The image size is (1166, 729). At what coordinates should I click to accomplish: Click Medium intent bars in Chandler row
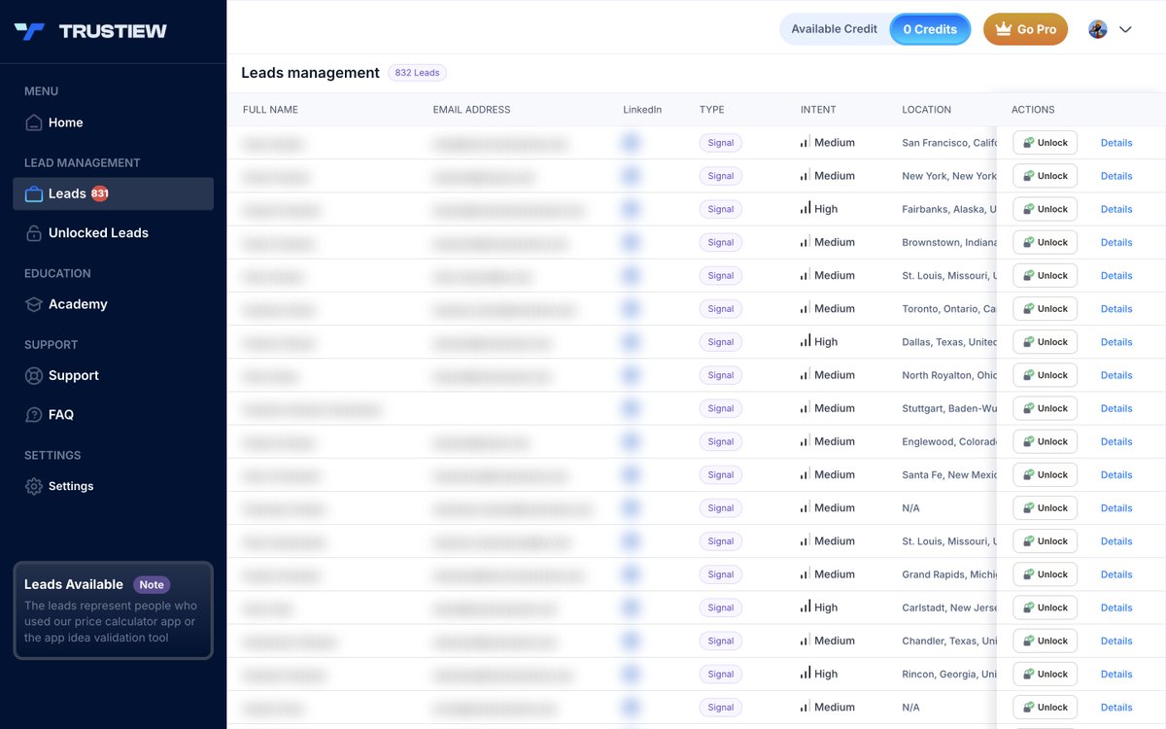tap(806, 641)
